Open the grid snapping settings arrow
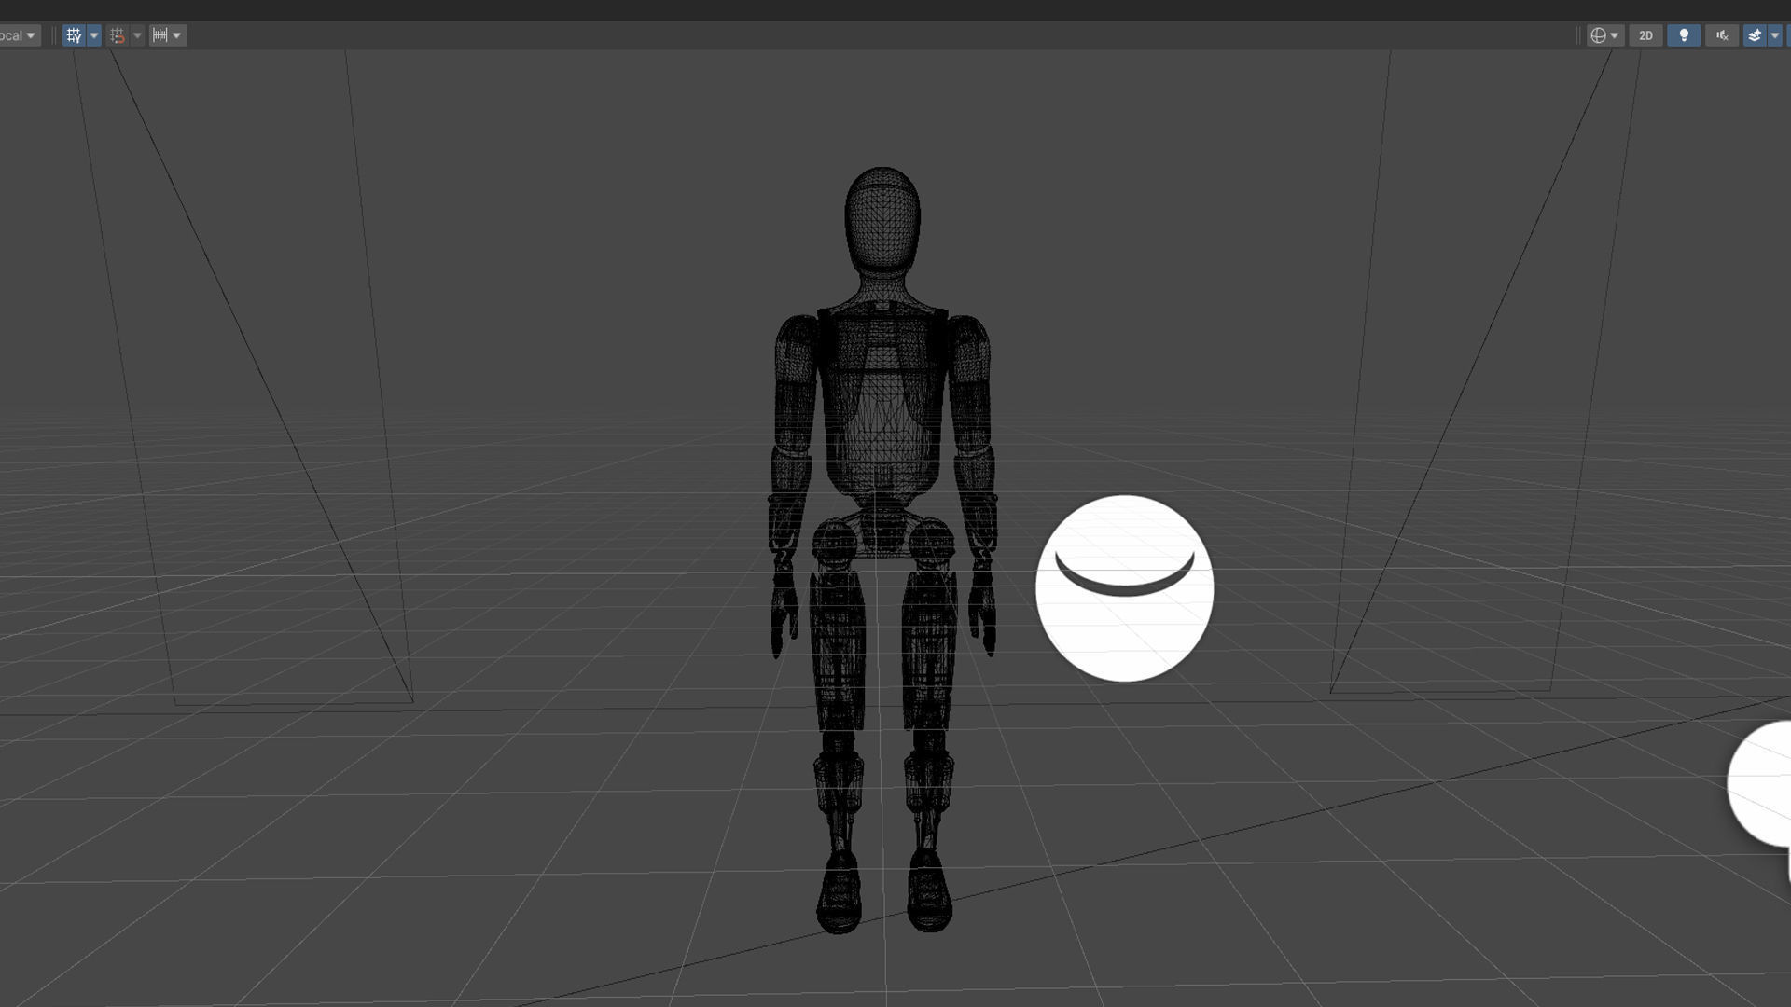This screenshot has height=1007, width=1791. pos(137,35)
